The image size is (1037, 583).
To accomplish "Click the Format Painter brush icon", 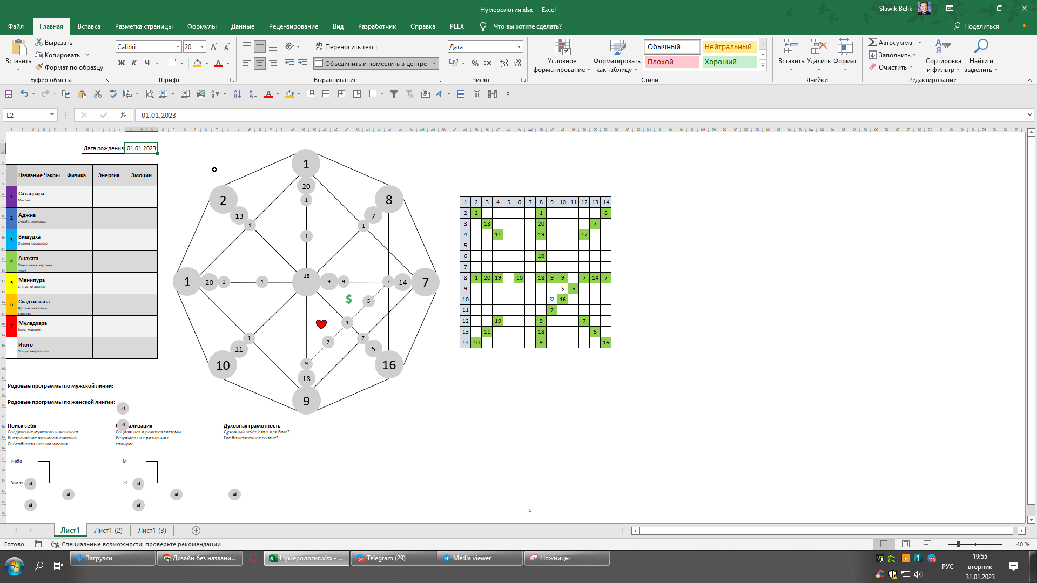I will click(39, 67).
